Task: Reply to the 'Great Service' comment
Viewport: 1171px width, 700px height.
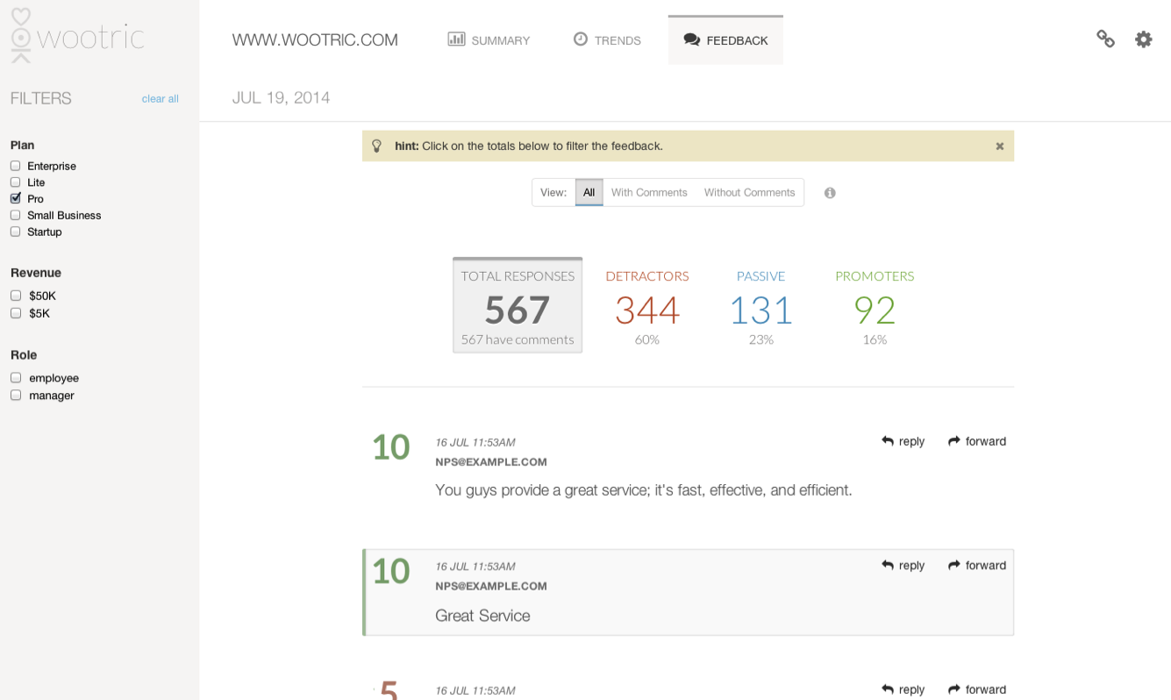Action: click(x=903, y=566)
